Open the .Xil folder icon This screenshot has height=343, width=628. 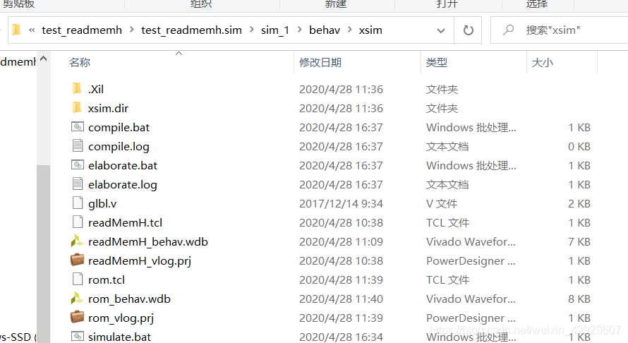coord(77,88)
